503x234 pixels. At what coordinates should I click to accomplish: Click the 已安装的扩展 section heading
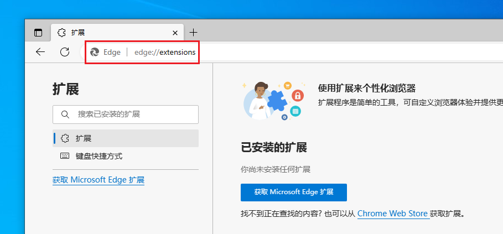(x=273, y=148)
